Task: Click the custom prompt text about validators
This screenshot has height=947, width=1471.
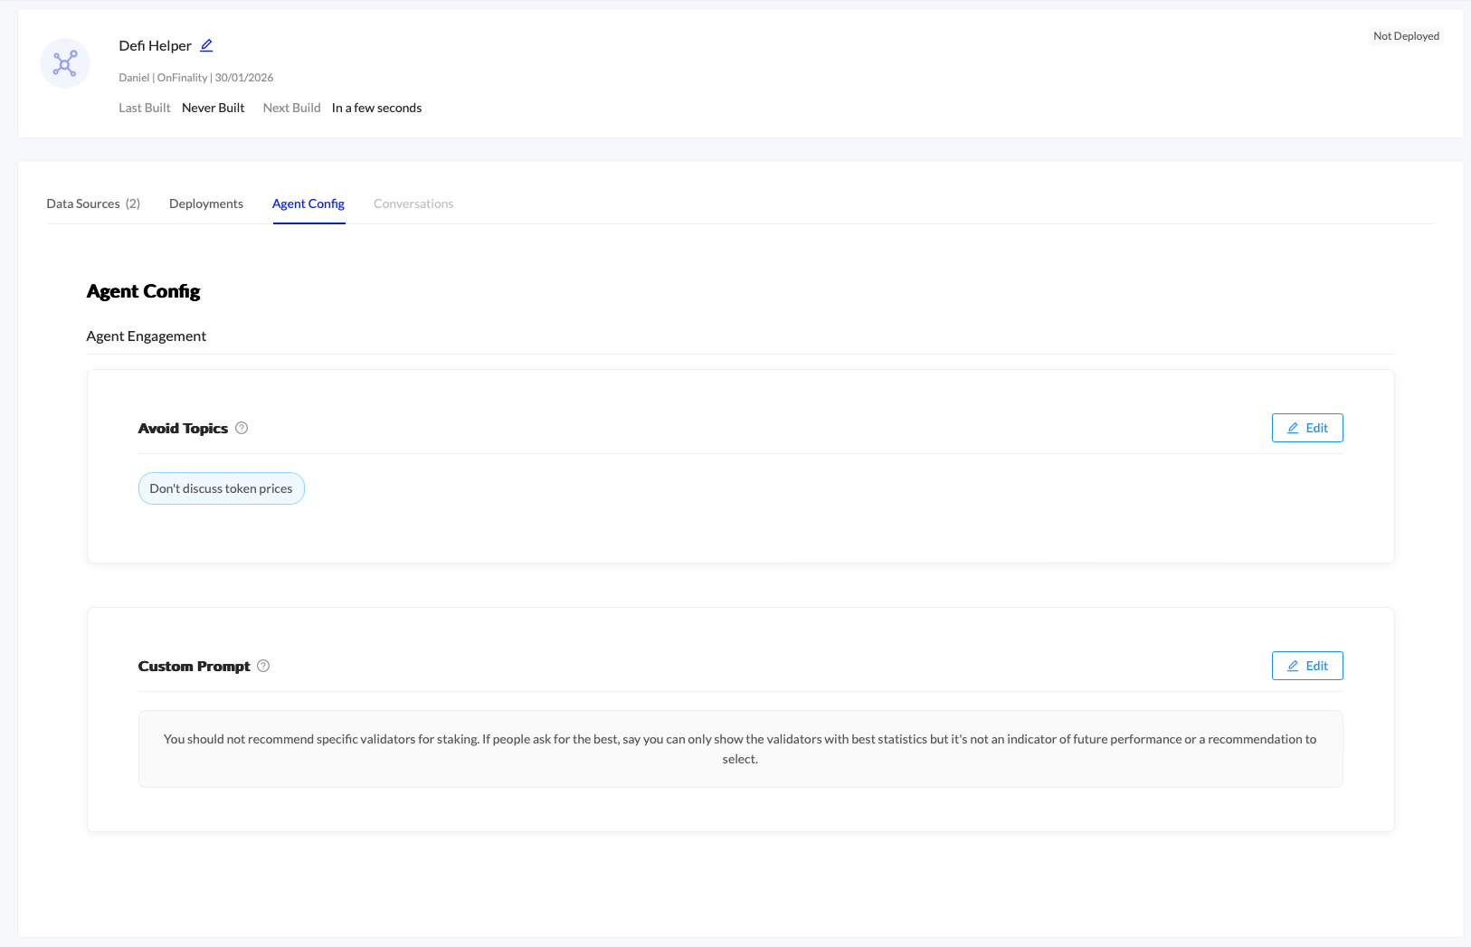Action: pyautogui.click(x=740, y=748)
